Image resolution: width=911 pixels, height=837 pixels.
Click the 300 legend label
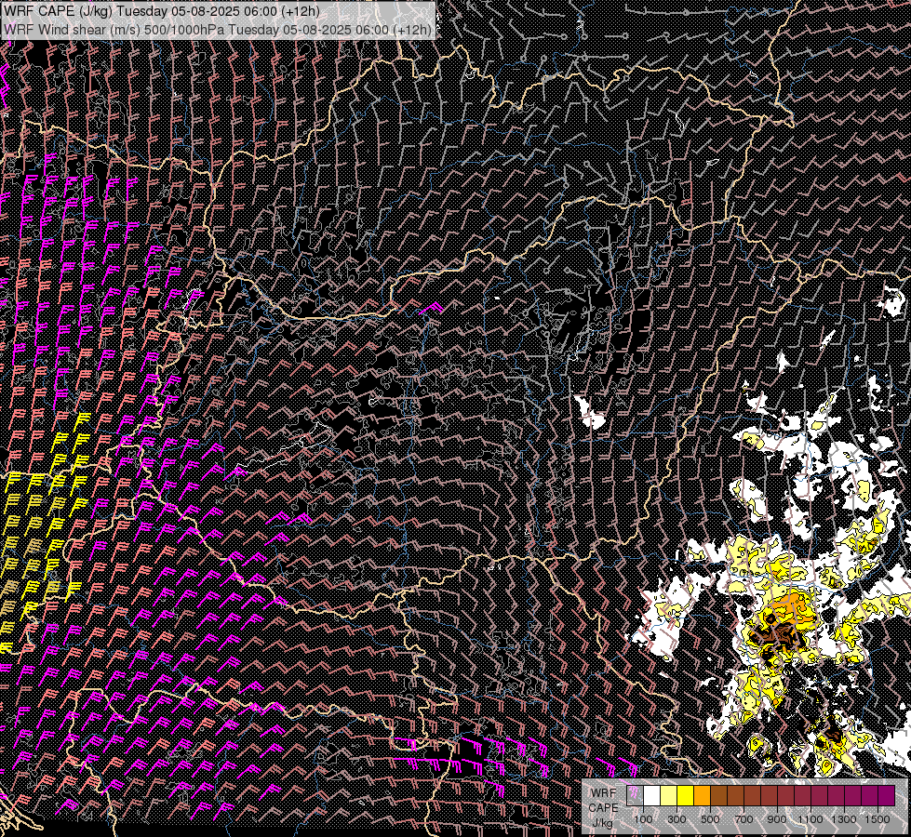[x=677, y=819]
